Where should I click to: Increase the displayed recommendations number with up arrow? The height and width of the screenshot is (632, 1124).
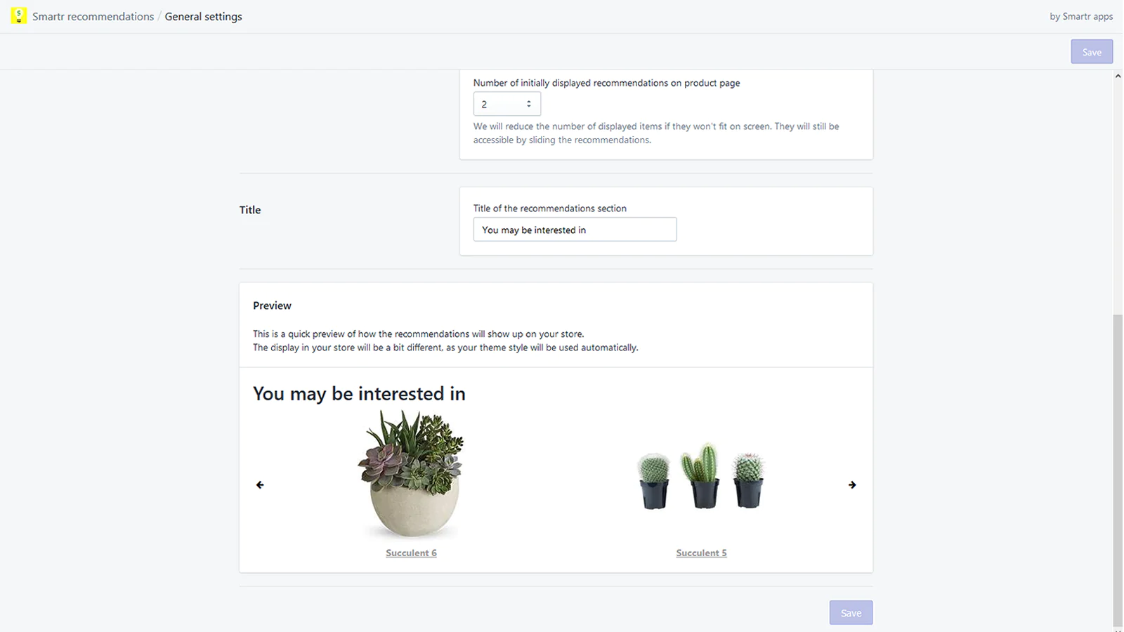(529, 101)
